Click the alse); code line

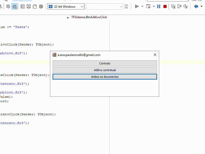coord(6,97)
